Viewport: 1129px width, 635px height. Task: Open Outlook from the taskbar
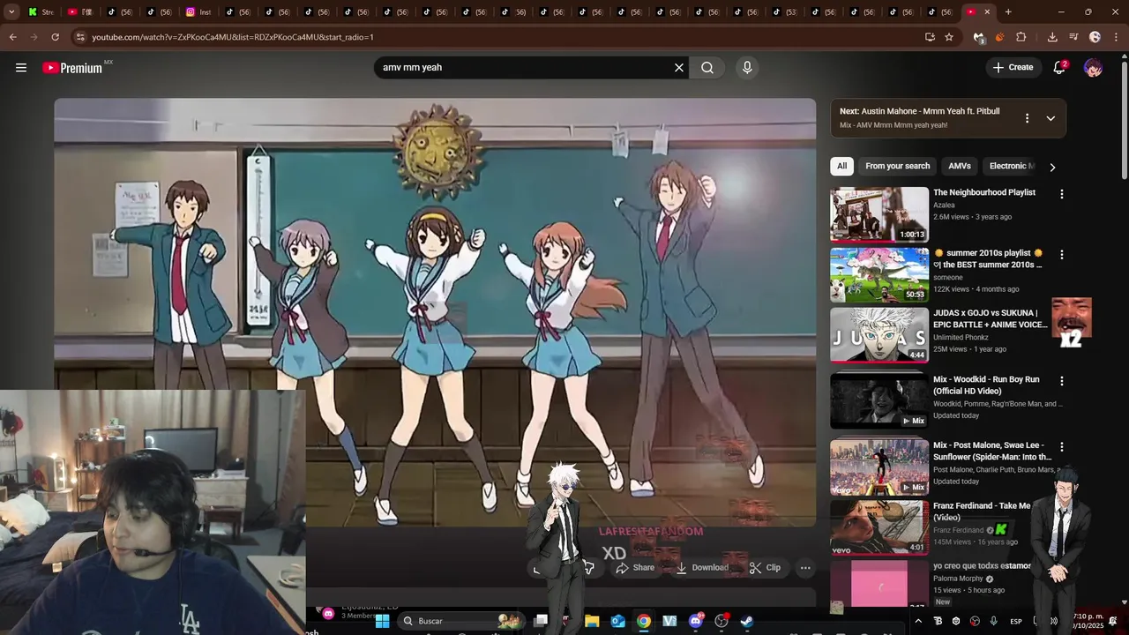[x=617, y=621]
